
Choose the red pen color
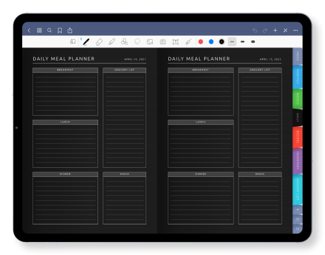pos(201,42)
